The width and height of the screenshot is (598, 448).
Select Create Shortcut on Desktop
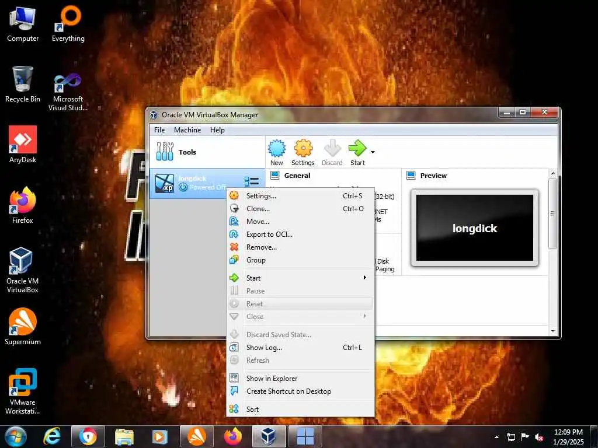[x=300, y=391]
